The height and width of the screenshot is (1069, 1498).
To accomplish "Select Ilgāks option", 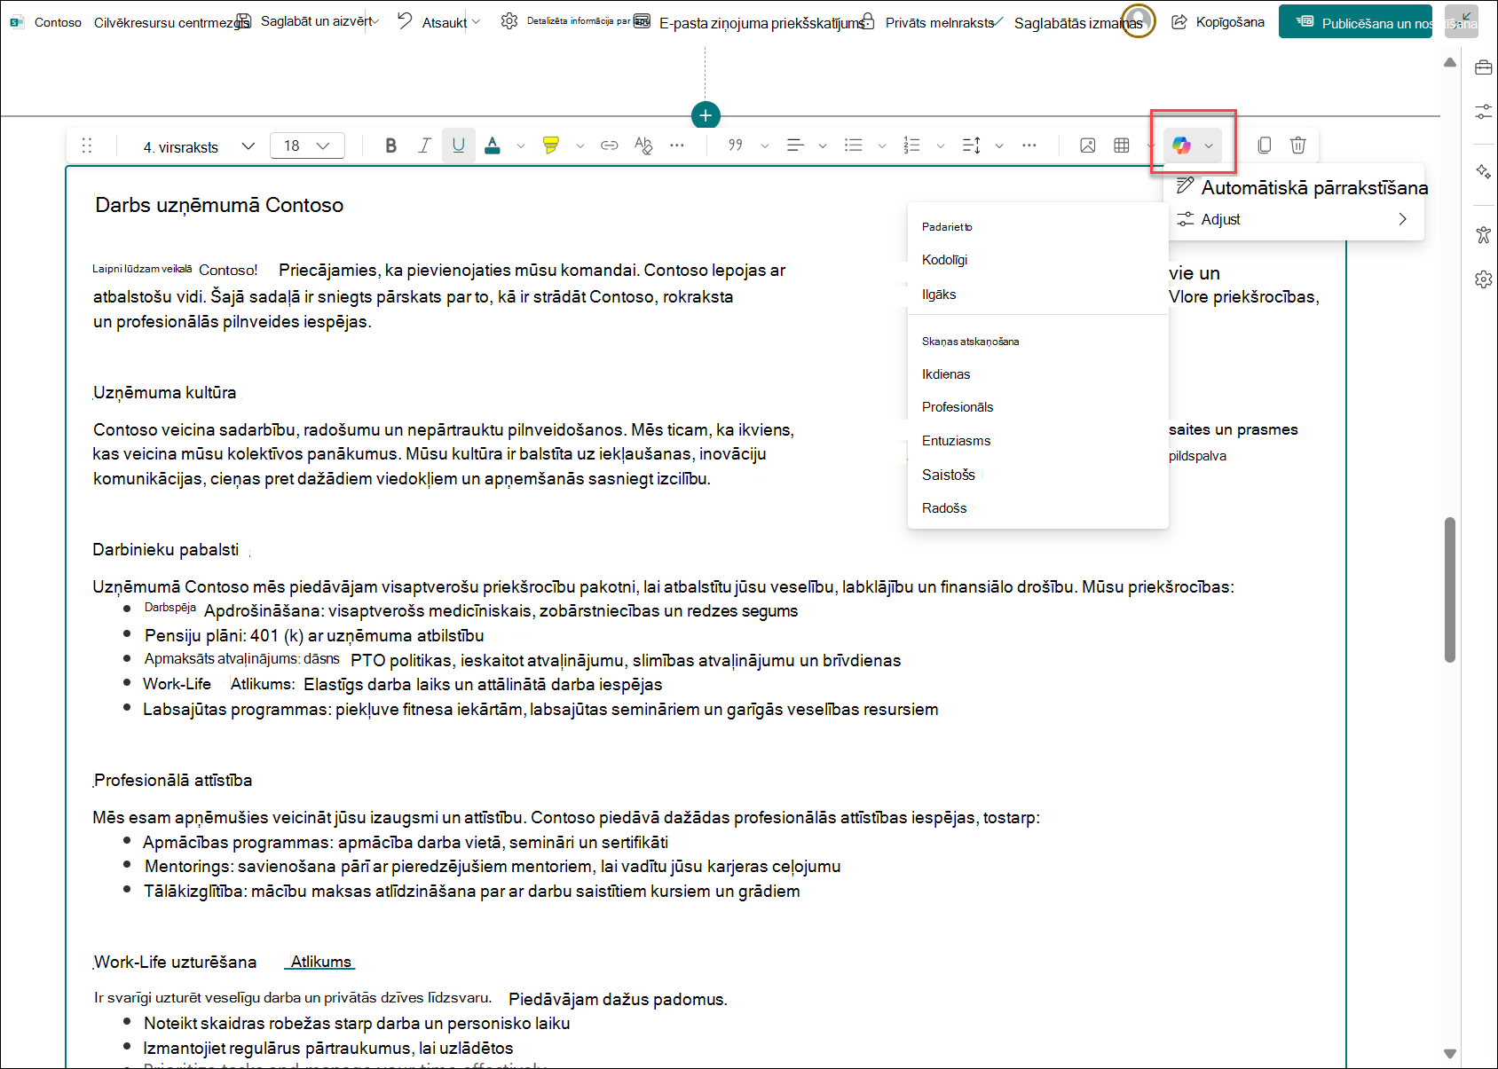I will pos(1037,295).
